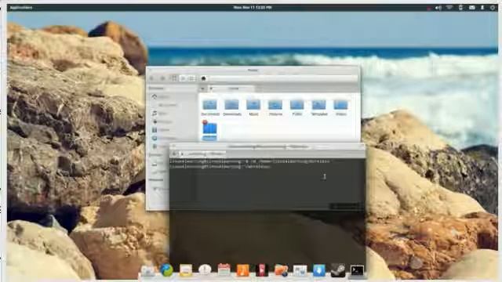Screen dimensions: 502x282
Task: Launch the orange Music dock icon
Action: point(242,270)
